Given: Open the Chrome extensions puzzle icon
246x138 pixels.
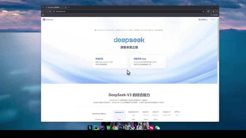Looking at the screenshot, I should coord(208,11).
